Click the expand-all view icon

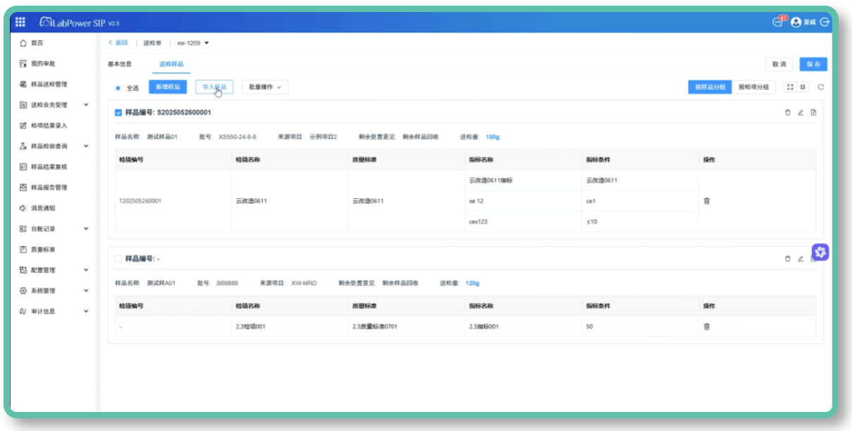point(790,87)
